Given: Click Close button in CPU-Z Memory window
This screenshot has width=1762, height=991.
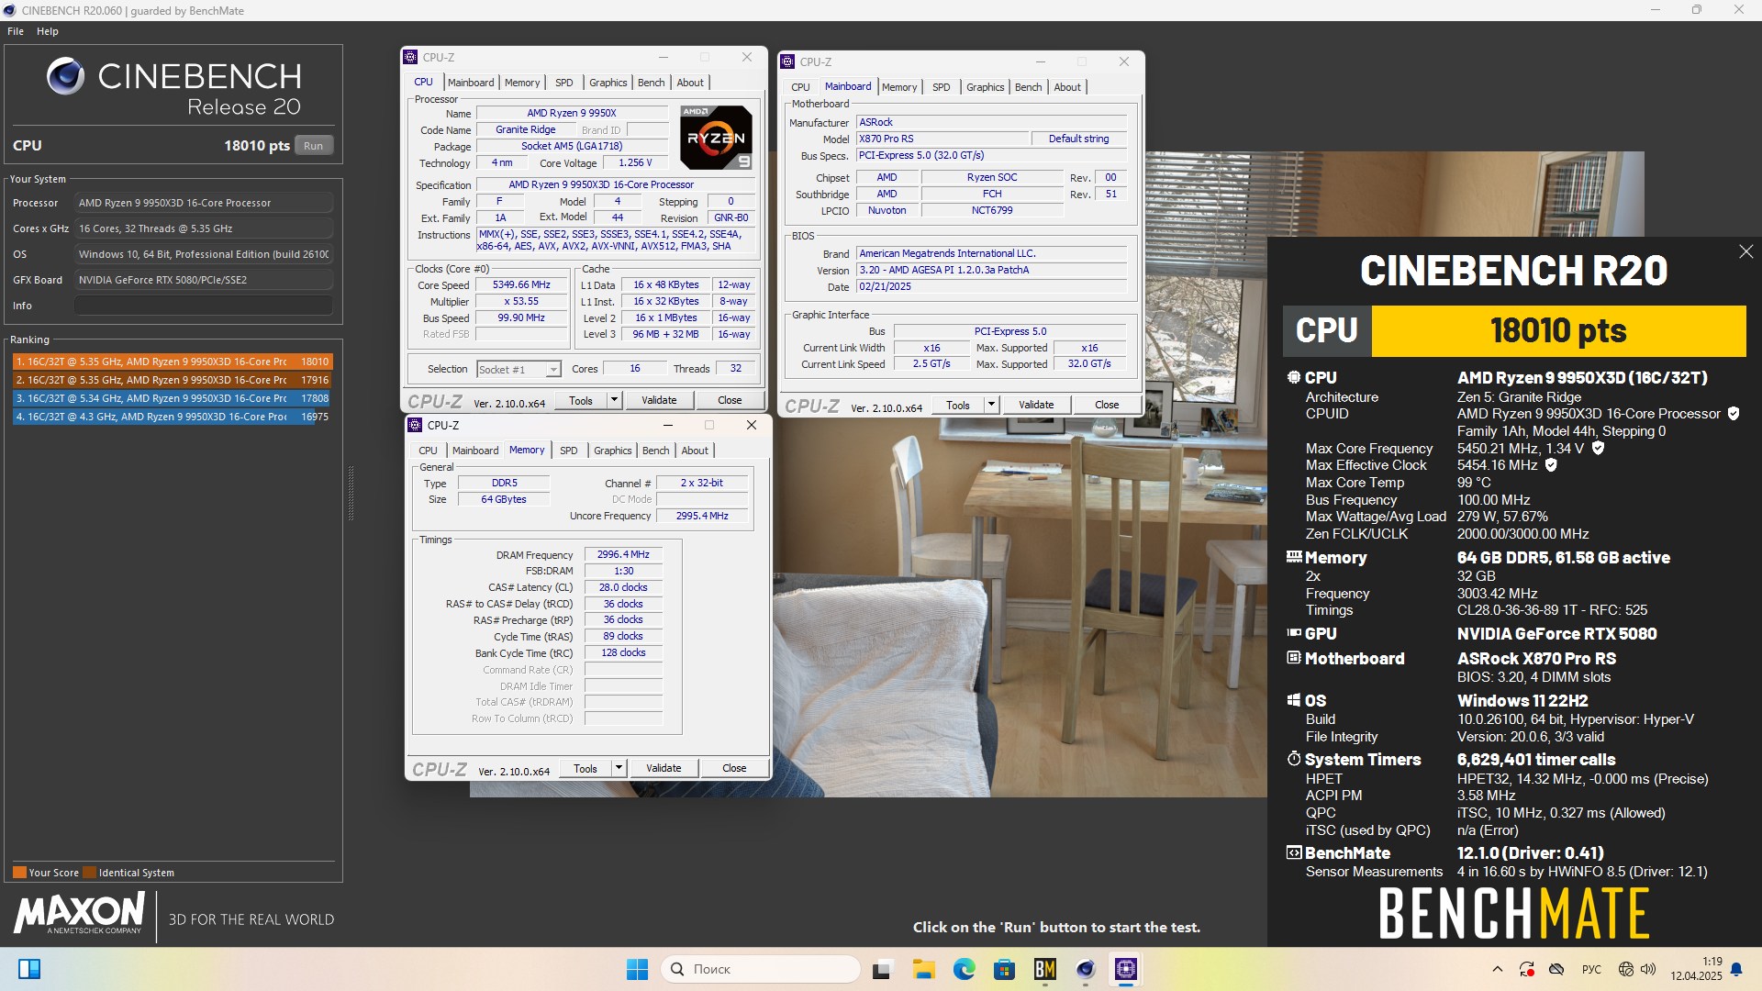Looking at the screenshot, I should point(734,768).
